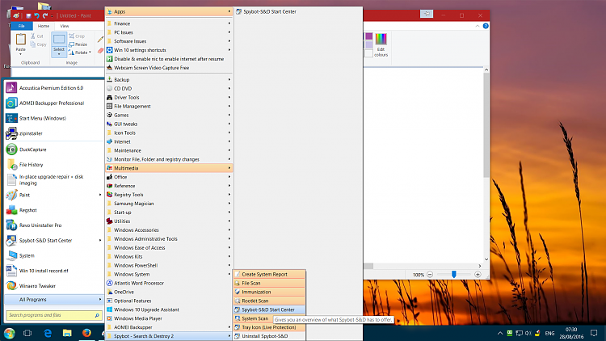Screen dimensions: 606x341
Task: Click the volume icon in system tray
Action: pyautogui.click(x=528, y=333)
